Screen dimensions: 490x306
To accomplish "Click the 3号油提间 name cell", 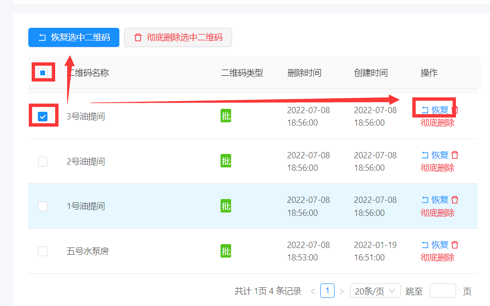I will point(86,117).
